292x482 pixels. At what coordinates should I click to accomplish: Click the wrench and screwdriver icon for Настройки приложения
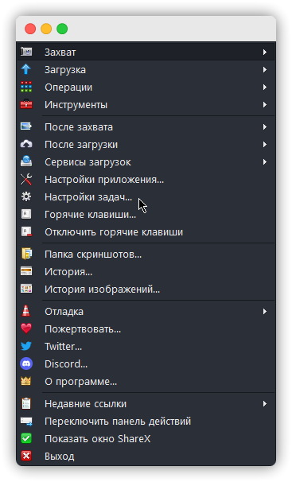click(26, 179)
